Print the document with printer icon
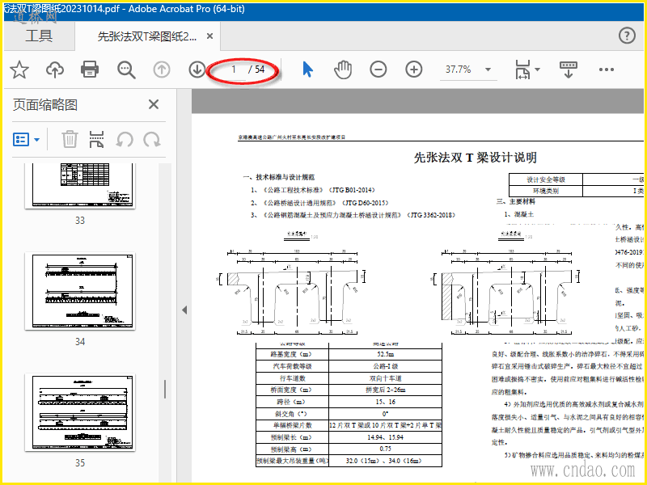 pos(90,70)
